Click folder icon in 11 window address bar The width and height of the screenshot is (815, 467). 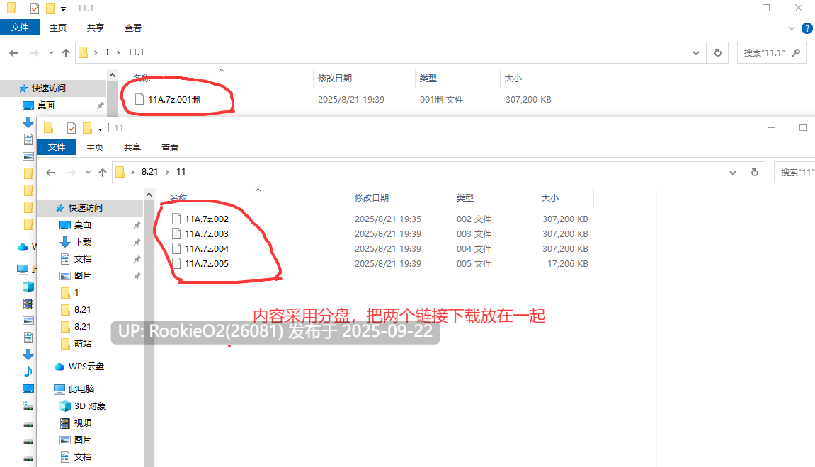pyautogui.click(x=120, y=172)
